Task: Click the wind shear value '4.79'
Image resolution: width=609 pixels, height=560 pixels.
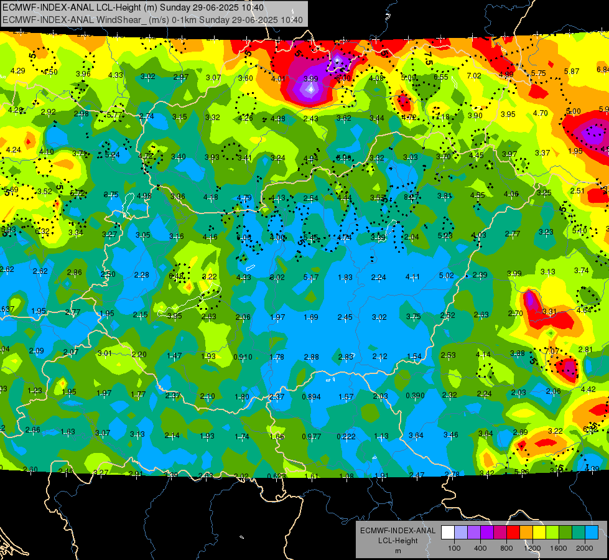Action: [x=244, y=197]
